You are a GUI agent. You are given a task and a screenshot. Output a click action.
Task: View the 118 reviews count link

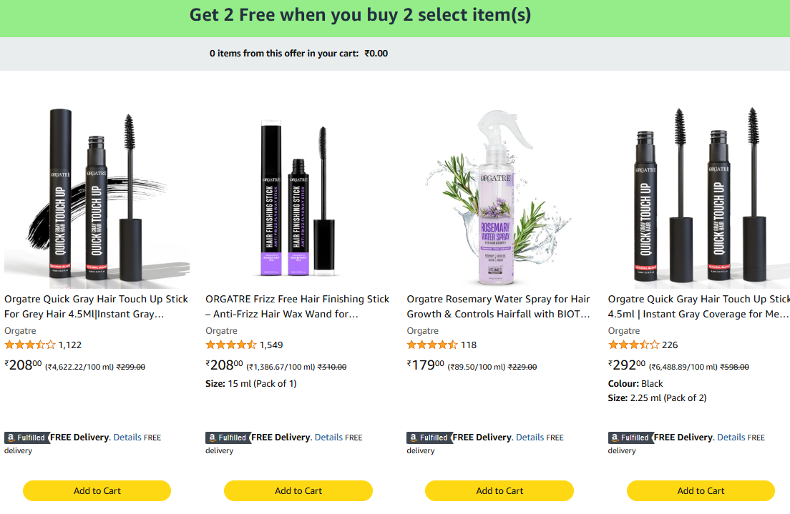click(469, 345)
